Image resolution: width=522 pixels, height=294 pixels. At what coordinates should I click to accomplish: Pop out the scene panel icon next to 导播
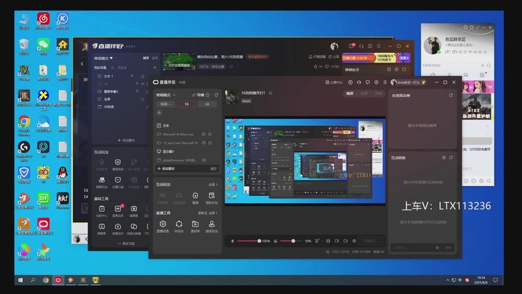(x=217, y=95)
